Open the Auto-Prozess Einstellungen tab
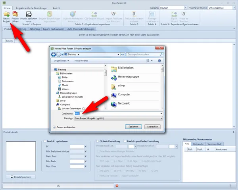This screenshot has width=238, height=190. click(x=81, y=29)
